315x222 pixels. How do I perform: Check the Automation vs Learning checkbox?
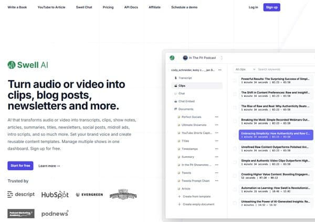235,189
